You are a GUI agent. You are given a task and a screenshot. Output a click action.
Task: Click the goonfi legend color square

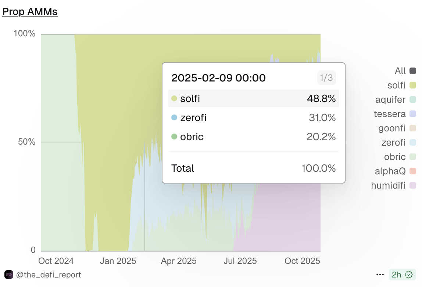pyautogui.click(x=413, y=128)
